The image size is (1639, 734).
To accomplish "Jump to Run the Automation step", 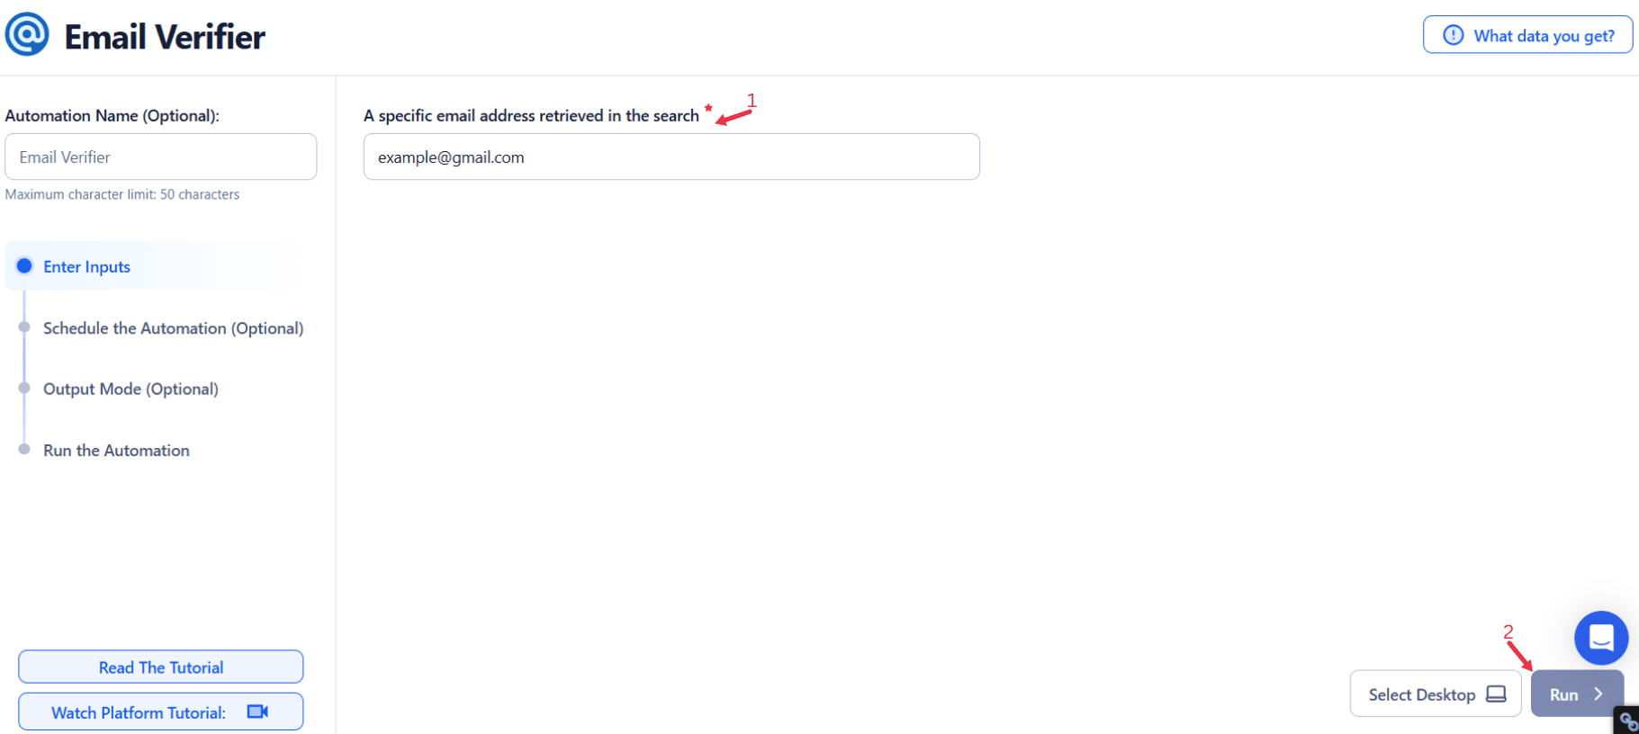I will (116, 450).
